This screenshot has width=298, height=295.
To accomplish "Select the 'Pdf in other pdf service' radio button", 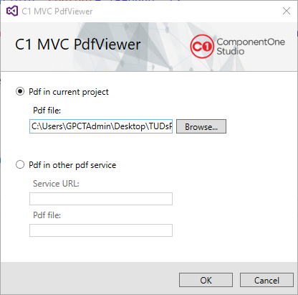I will pyautogui.click(x=20, y=164).
